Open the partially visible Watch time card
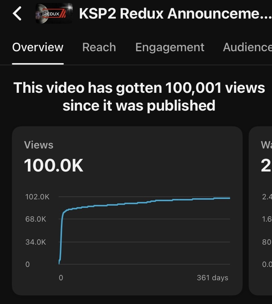 tap(260, 211)
